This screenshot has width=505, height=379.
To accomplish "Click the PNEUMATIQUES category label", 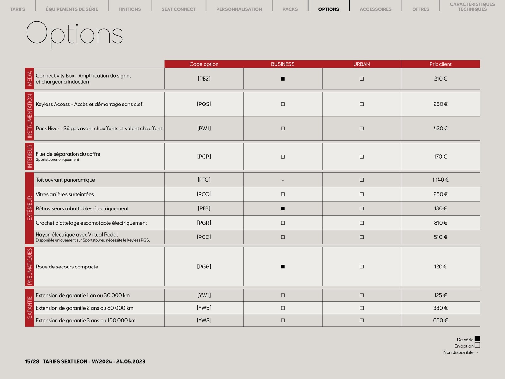I will [30, 267].
